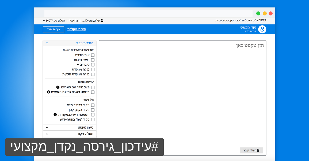
Task: Open the צרו קשר link
Action: (73, 20)
